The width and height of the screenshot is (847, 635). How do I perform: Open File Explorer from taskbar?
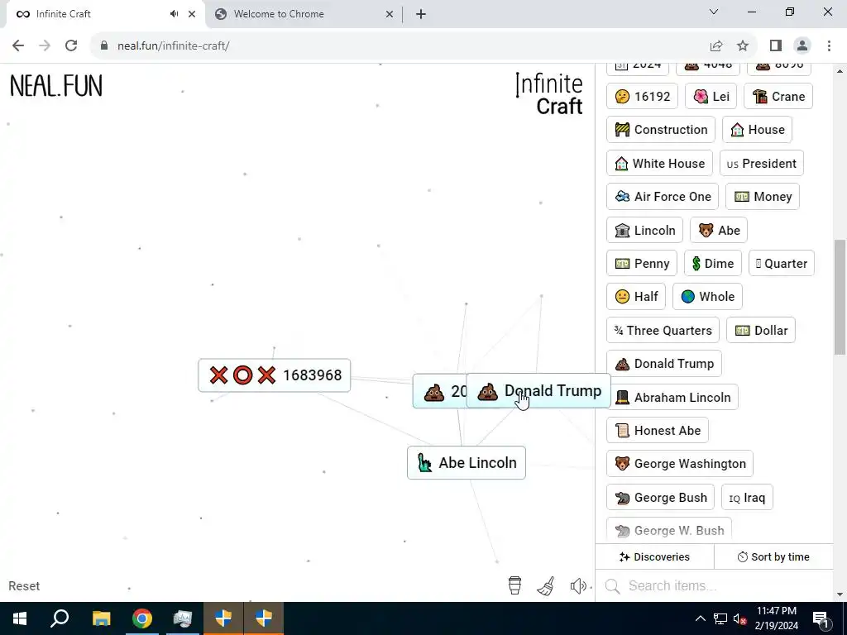pyautogui.click(x=101, y=618)
